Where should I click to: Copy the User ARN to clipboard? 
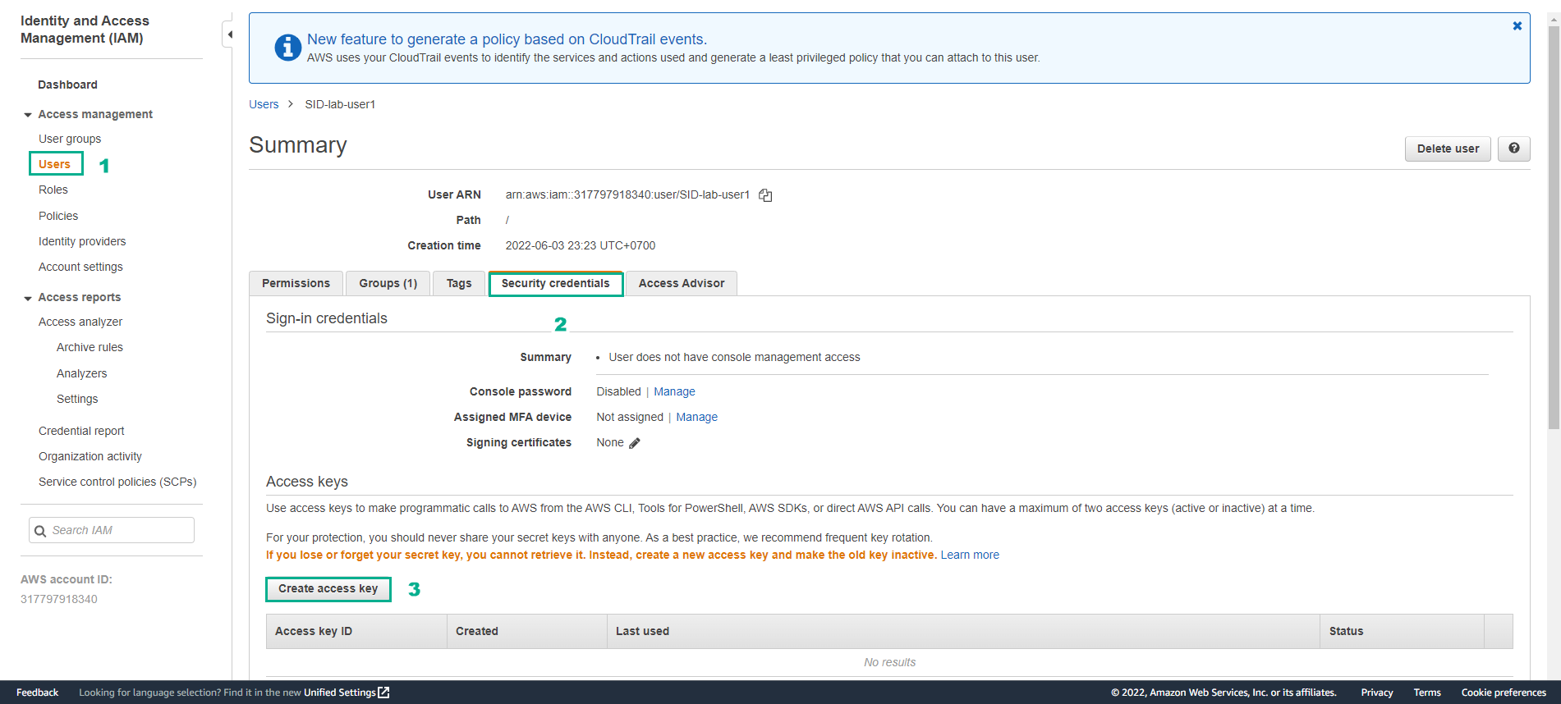point(765,195)
